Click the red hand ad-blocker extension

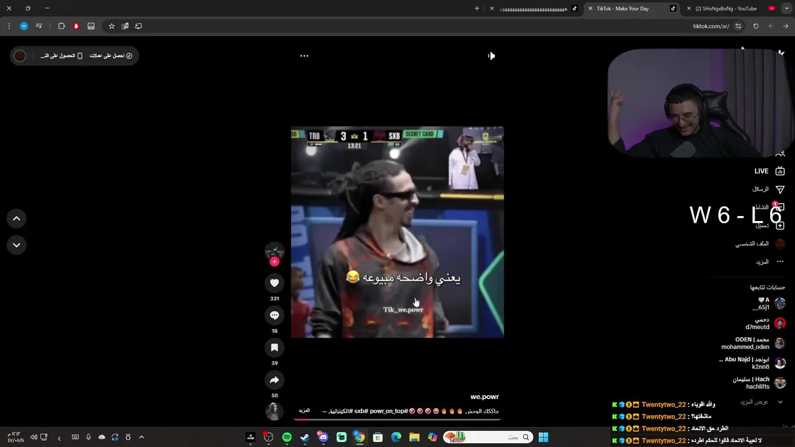click(x=76, y=26)
